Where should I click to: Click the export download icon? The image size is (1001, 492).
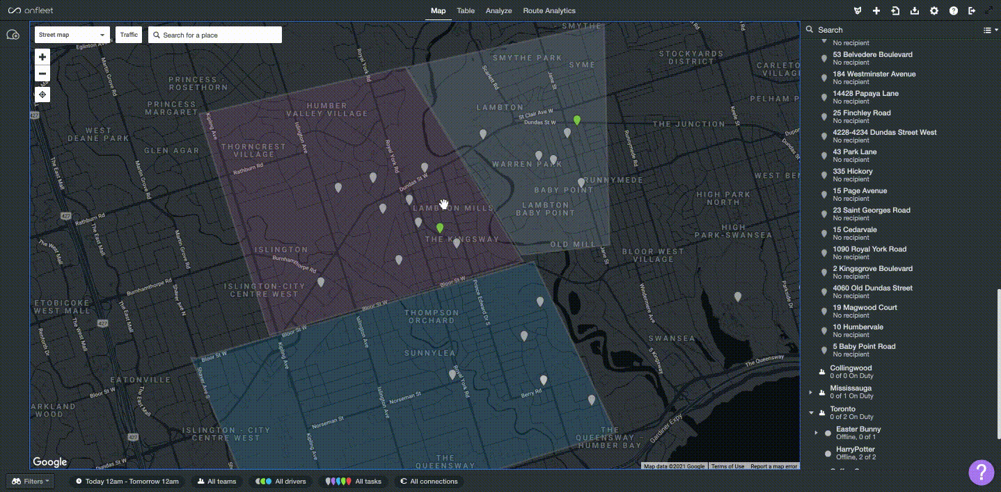click(915, 11)
